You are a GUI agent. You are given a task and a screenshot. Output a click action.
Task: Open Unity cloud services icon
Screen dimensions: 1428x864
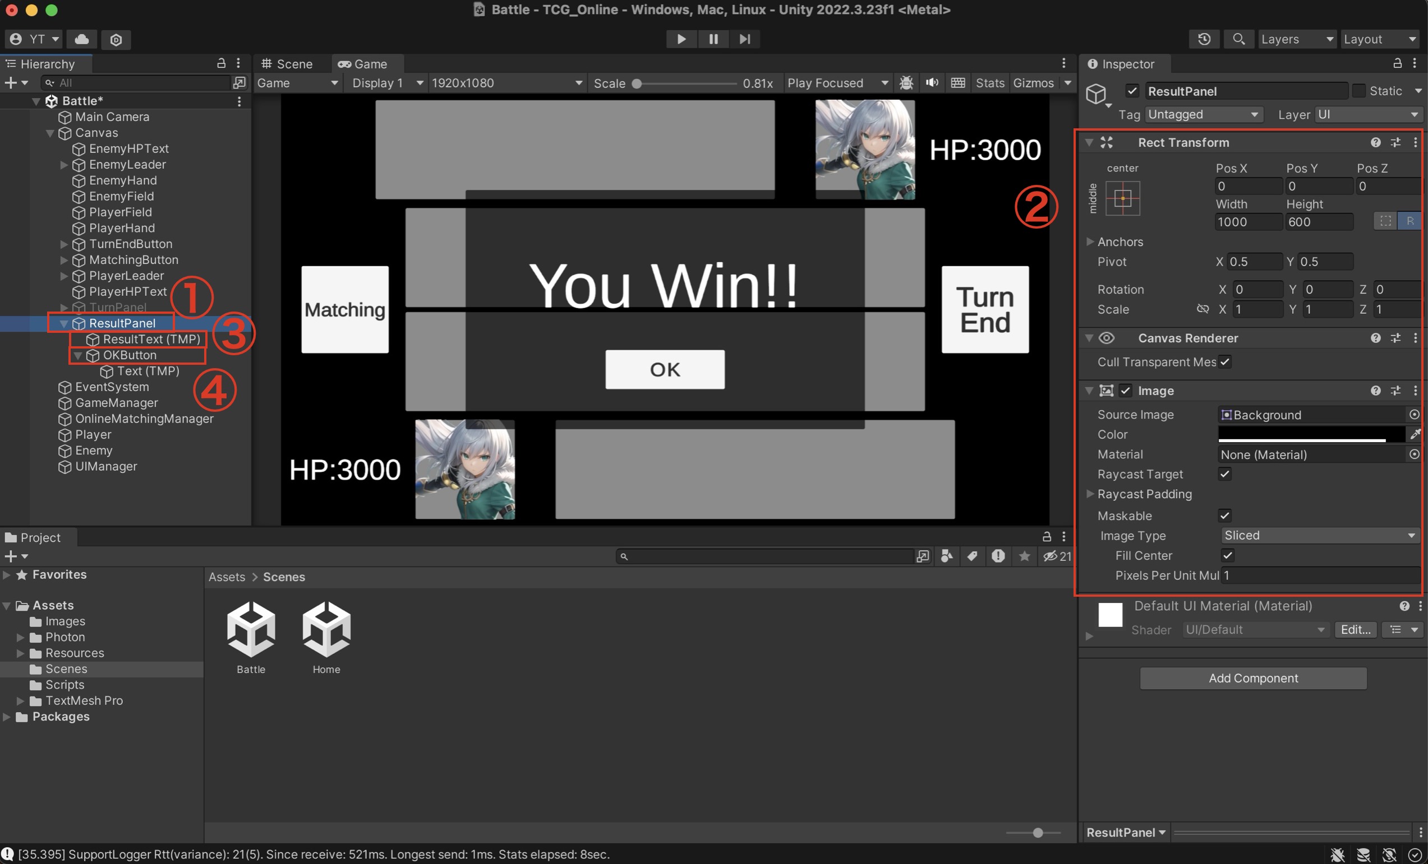[82, 39]
